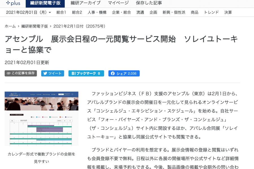Open 決算 section

pos(228,12)
